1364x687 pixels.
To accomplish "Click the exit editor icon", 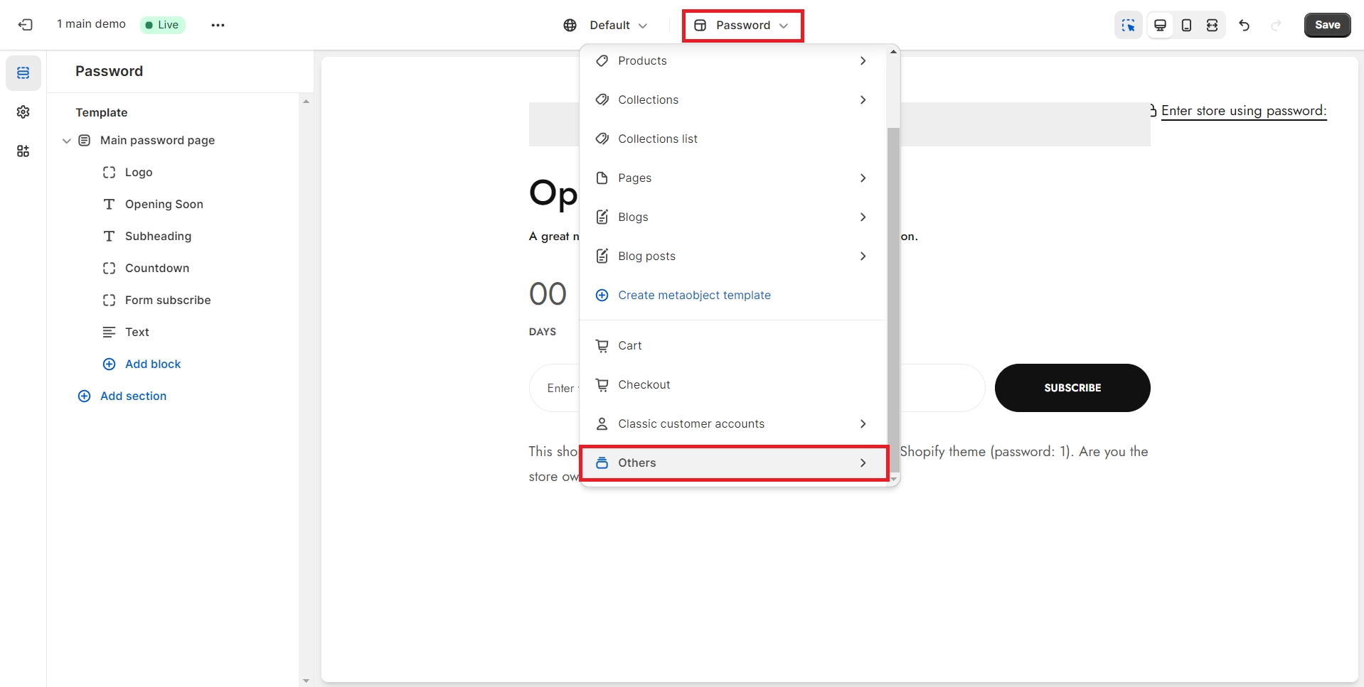I will (26, 25).
